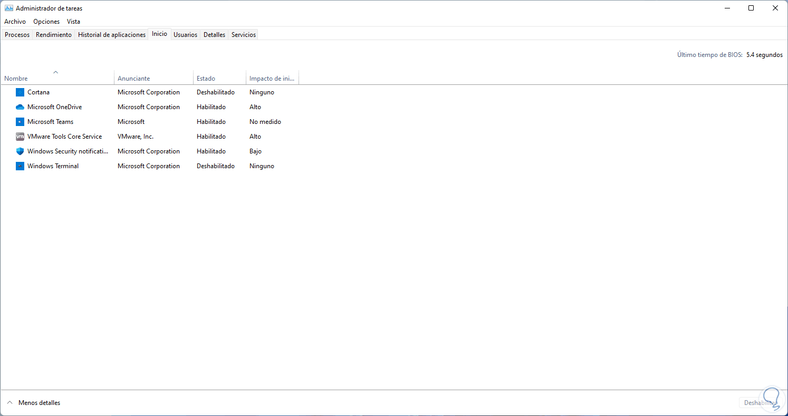Sort by Impacto de inicio column header
Image resolution: width=788 pixels, height=416 pixels.
click(x=272, y=77)
